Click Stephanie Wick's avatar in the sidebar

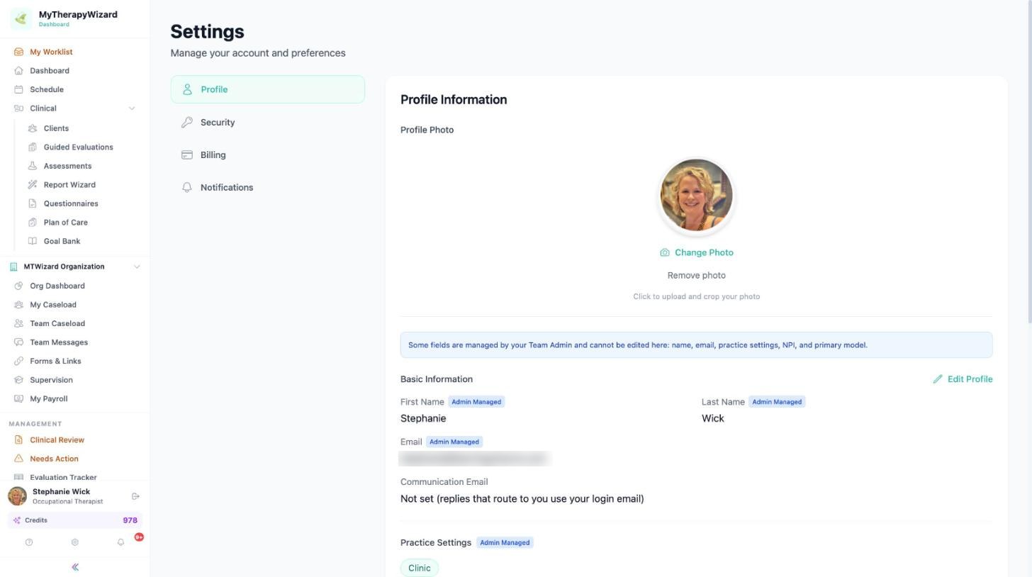[18, 496]
